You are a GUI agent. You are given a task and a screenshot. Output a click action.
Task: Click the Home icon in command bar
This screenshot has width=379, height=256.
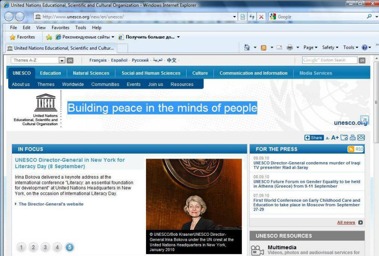[247, 47]
